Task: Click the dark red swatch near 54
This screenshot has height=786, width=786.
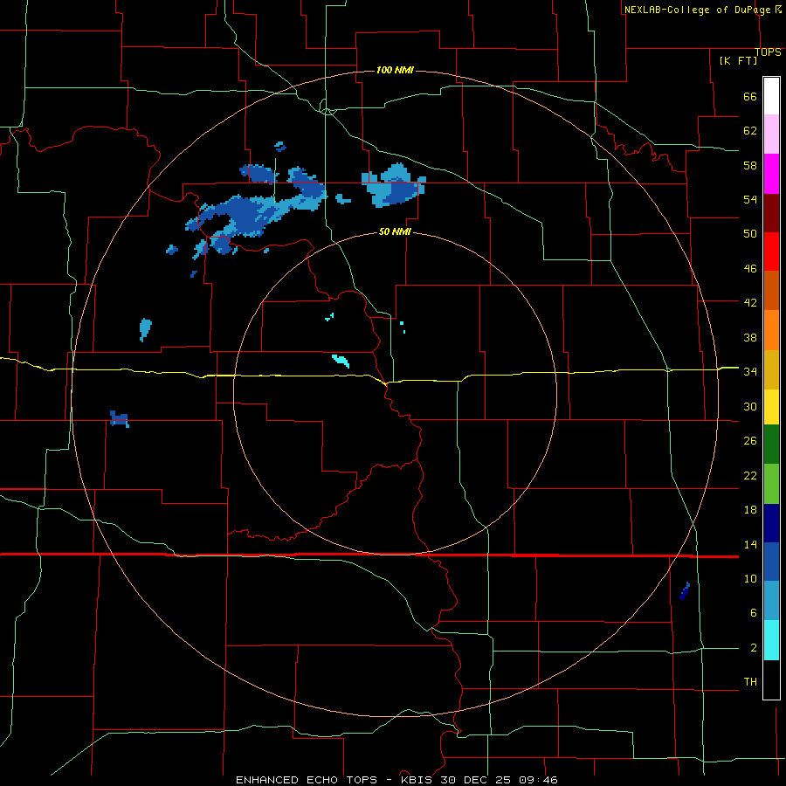Action: 771,213
